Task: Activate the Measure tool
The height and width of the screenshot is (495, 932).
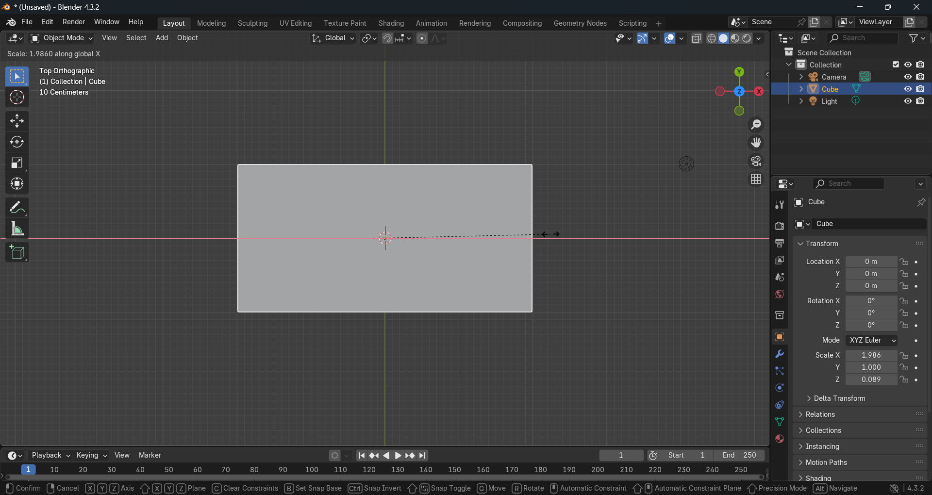Action: click(x=17, y=229)
